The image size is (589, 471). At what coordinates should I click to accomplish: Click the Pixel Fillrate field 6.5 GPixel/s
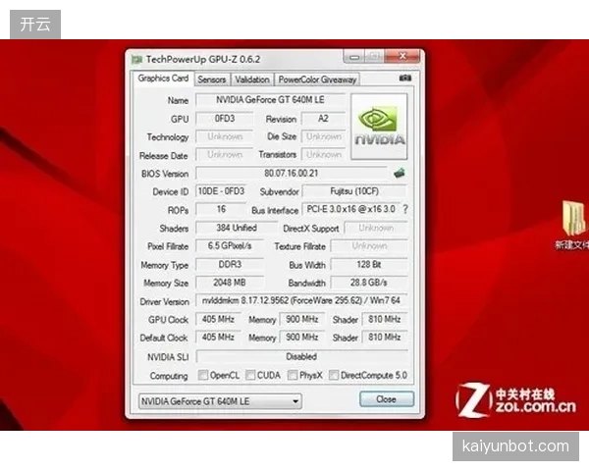(229, 245)
